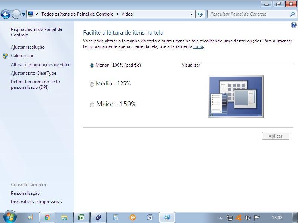Open Windows Explorer folder in taskbar

(x=64, y=217)
